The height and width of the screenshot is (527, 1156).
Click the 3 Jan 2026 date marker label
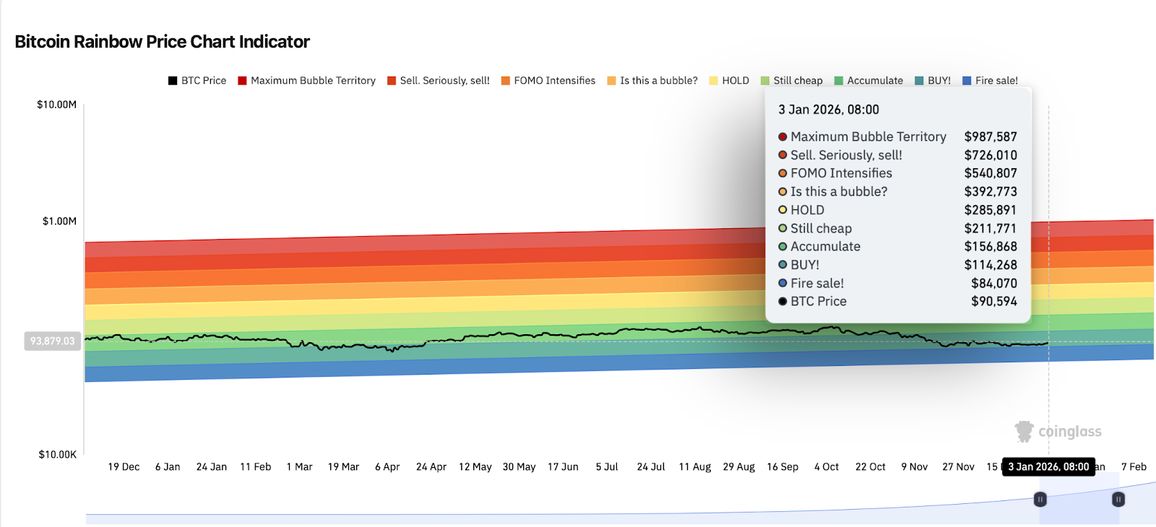[1048, 467]
